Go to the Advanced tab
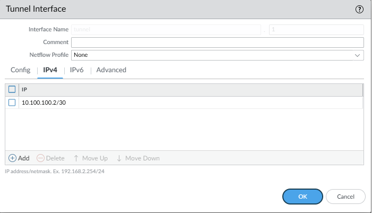The width and height of the screenshot is (372, 213). [111, 70]
